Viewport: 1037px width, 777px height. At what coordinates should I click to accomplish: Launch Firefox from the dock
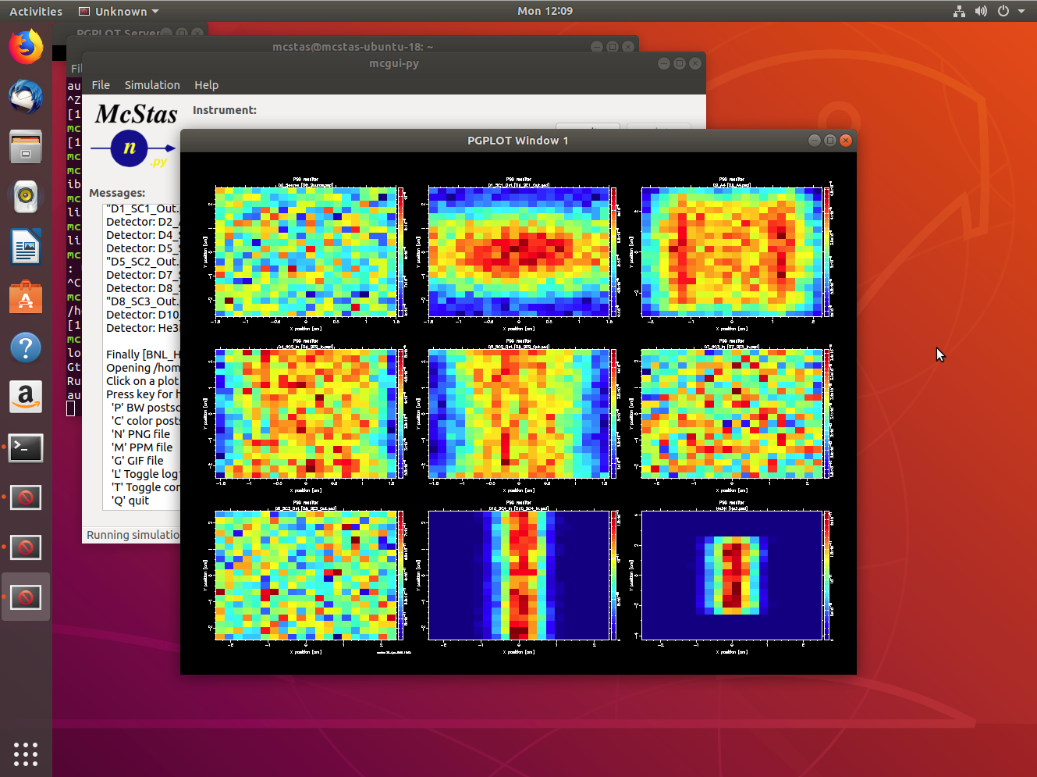click(x=26, y=47)
